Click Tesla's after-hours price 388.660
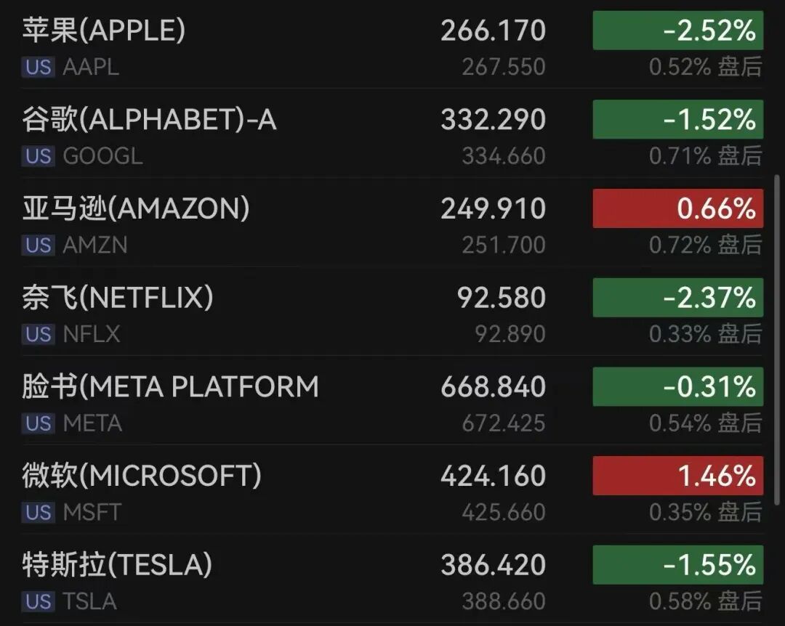 point(503,601)
